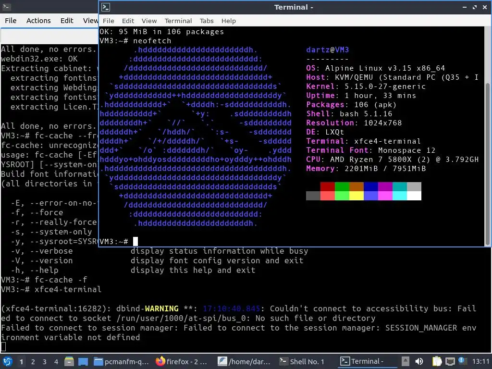Click the prompt cursor in front Terminal
Viewport: 492px width, 369px height.
135,241
